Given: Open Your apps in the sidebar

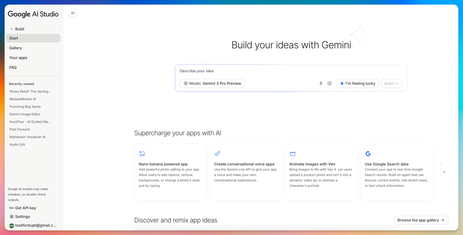Looking at the screenshot, I should pyautogui.click(x=18, y=58).
